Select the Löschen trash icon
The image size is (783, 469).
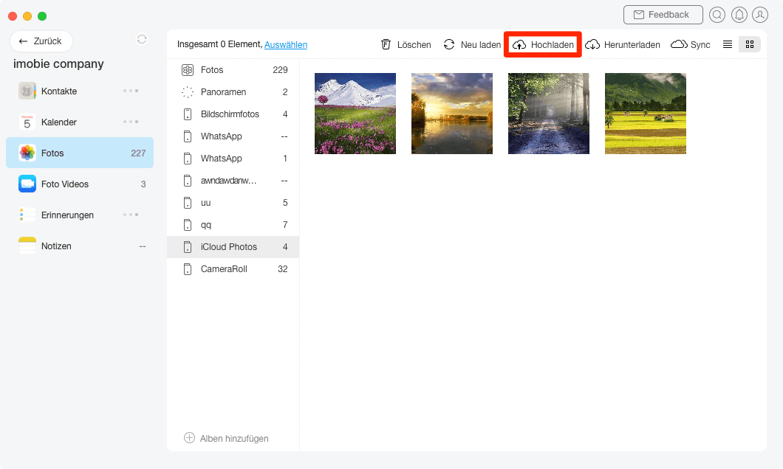[x=386, y=44]
